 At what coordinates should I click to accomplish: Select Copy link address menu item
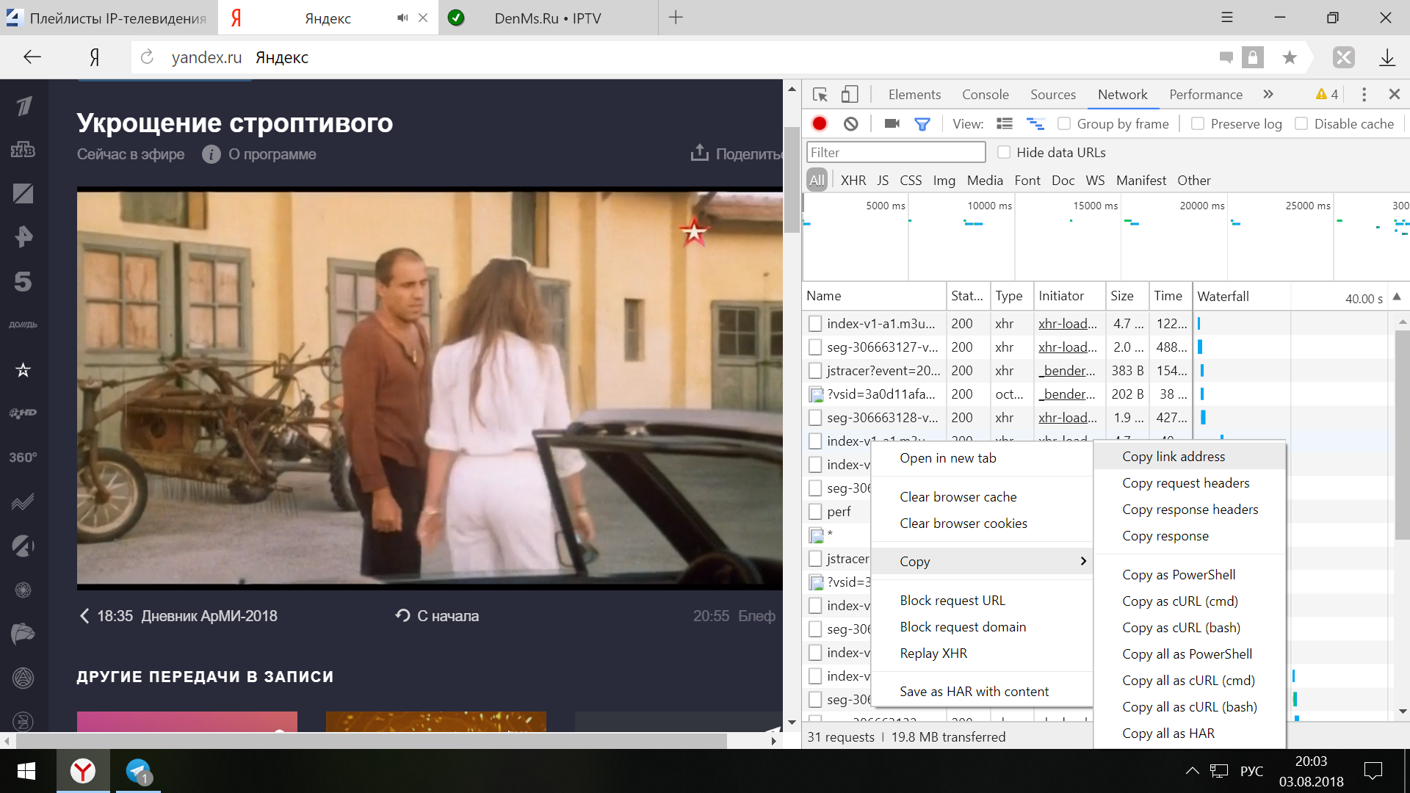point(1174,457)
